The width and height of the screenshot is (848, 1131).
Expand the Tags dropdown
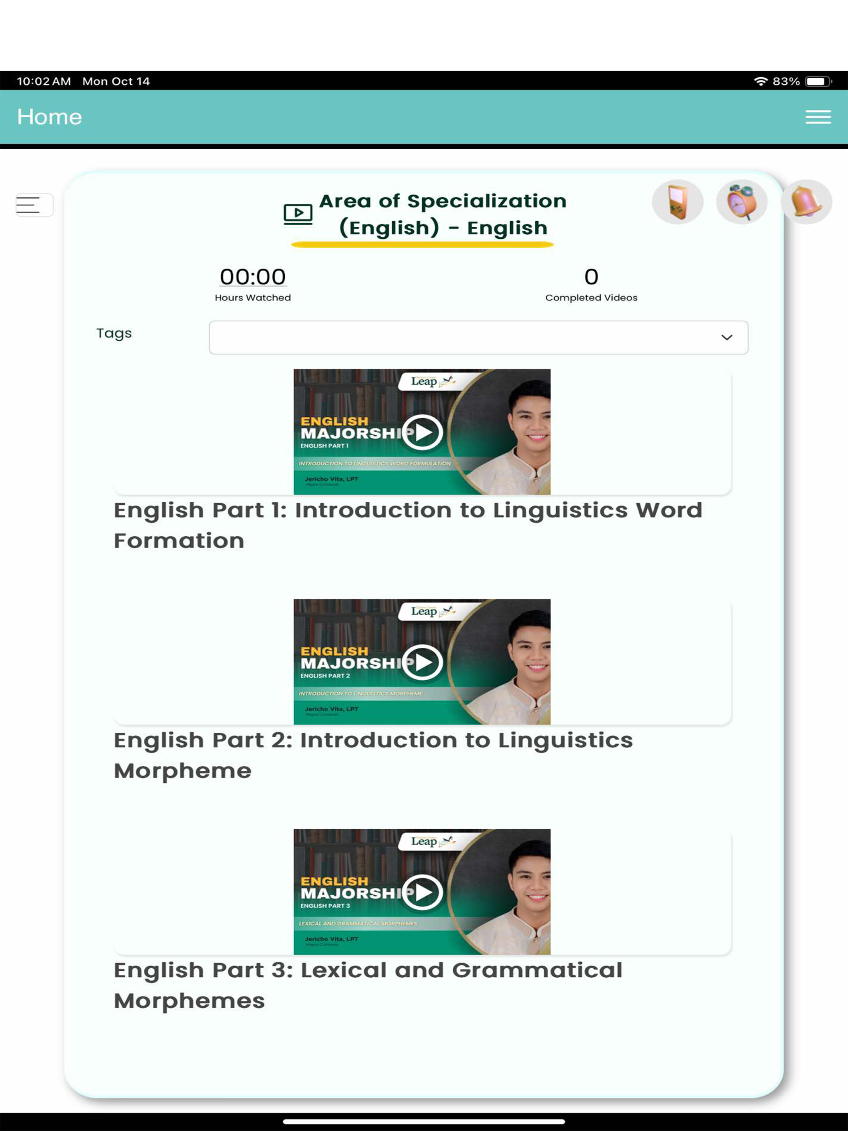click(478, 337)
